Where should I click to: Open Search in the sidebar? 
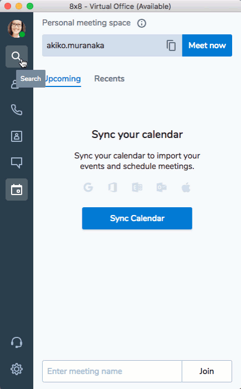tap(17, 57)
